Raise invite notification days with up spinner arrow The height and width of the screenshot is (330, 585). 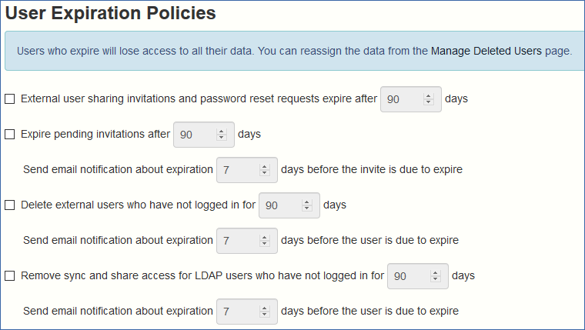click(265, 167)
